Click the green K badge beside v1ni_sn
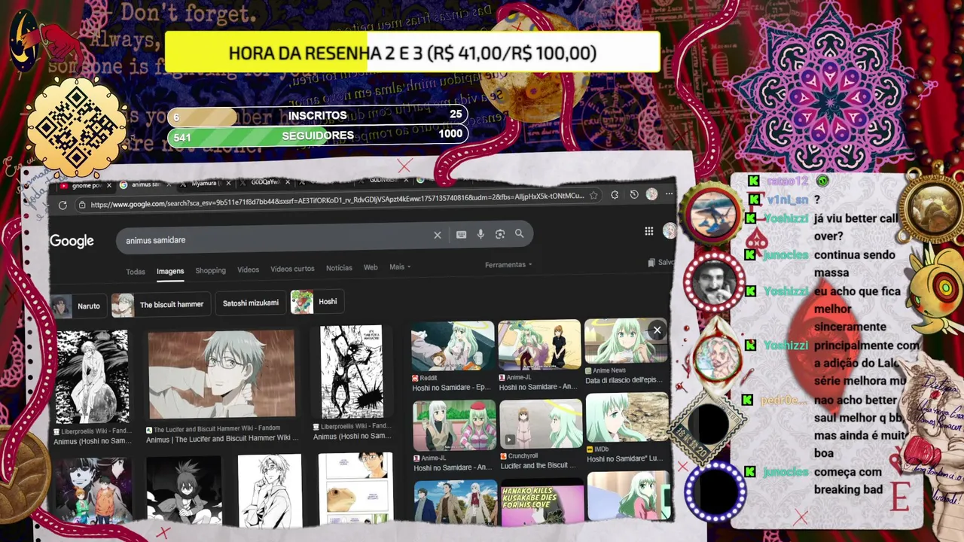Screen dimensions: 964x542 753,199
